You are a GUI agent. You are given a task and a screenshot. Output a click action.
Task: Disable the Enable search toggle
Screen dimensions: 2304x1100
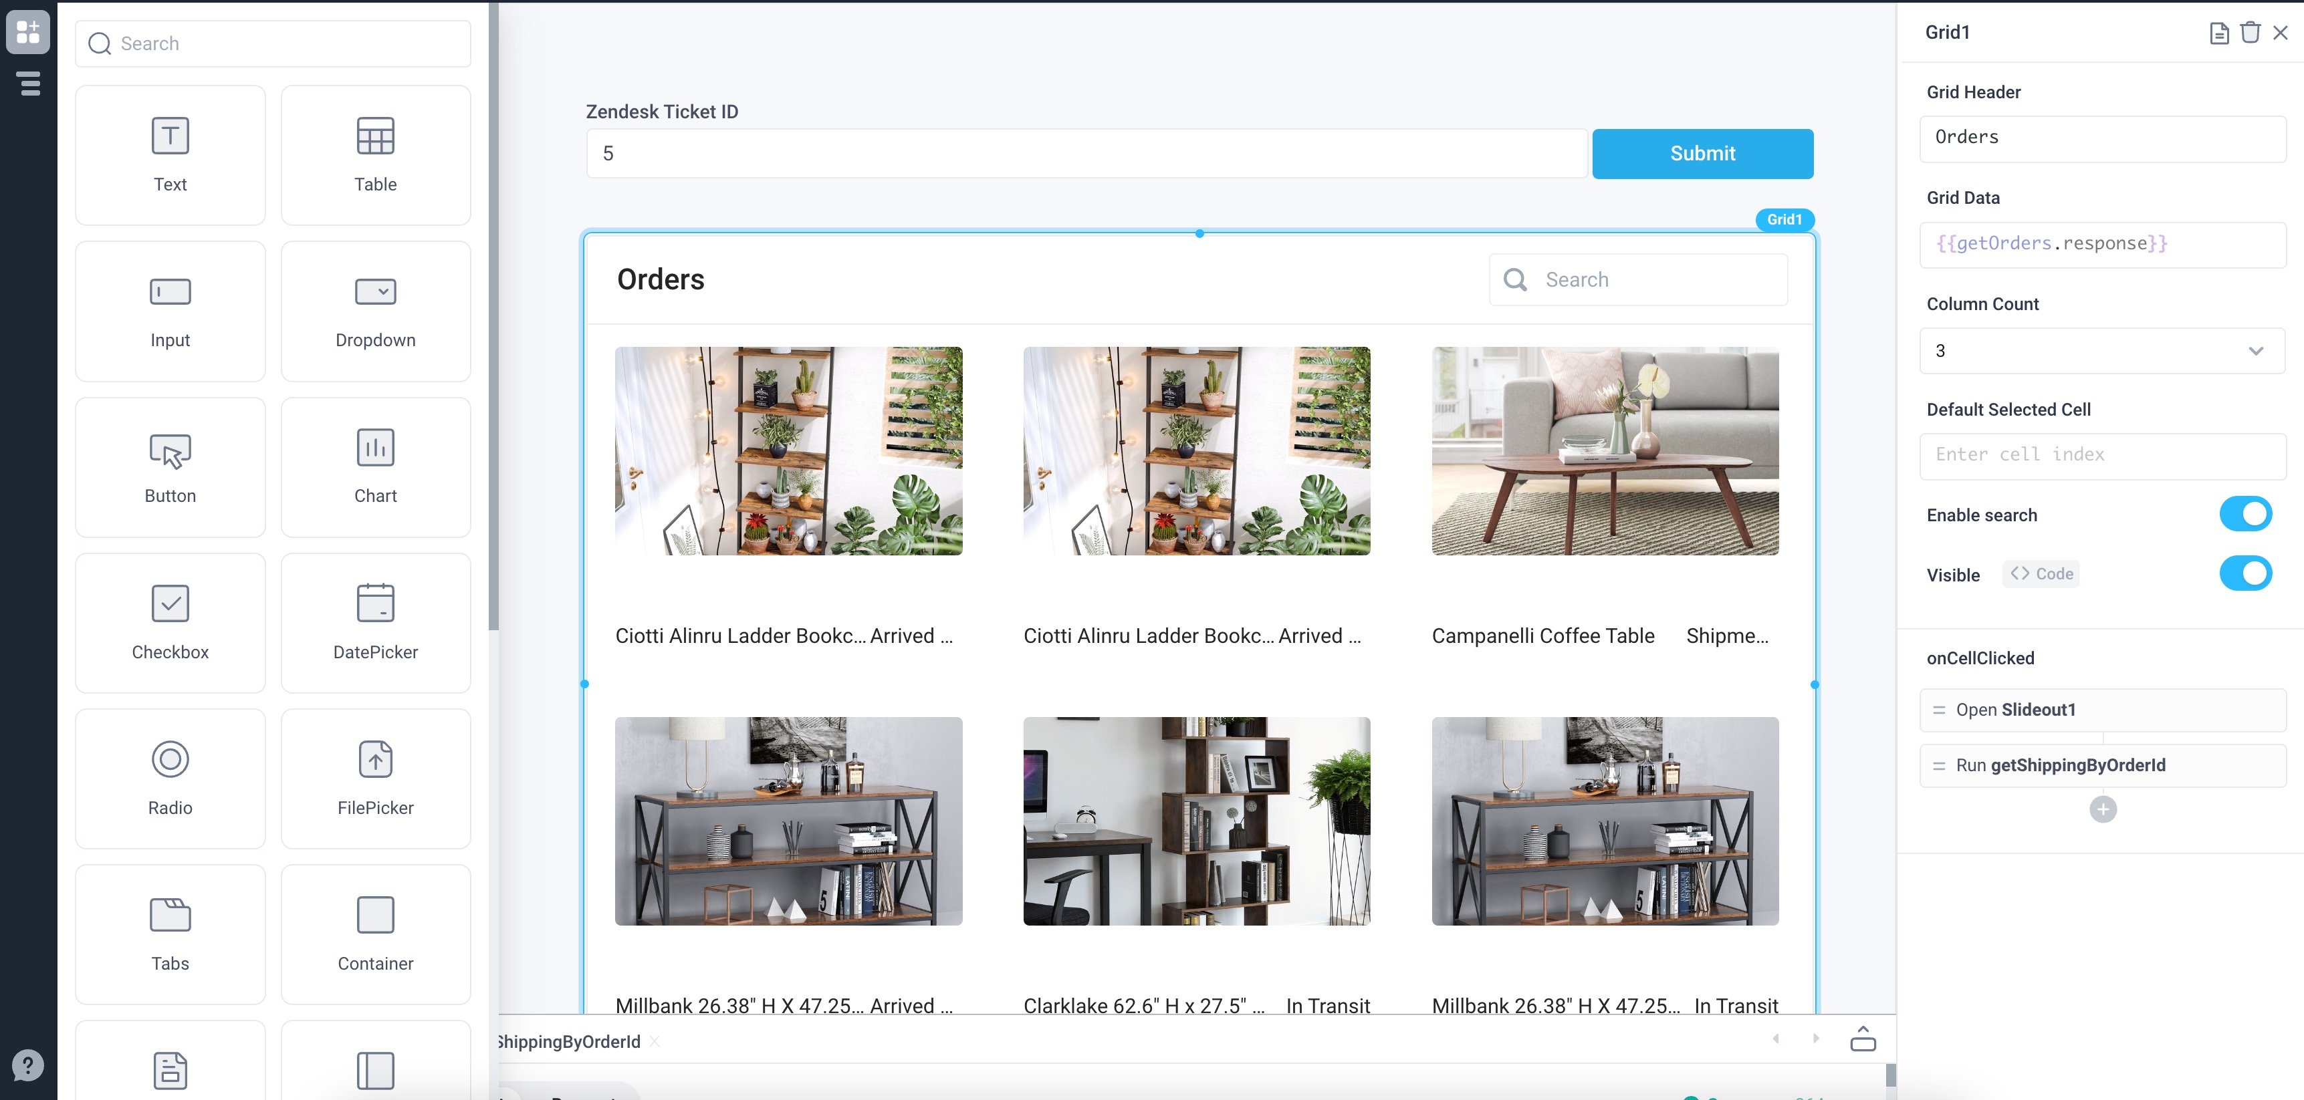2247,513
